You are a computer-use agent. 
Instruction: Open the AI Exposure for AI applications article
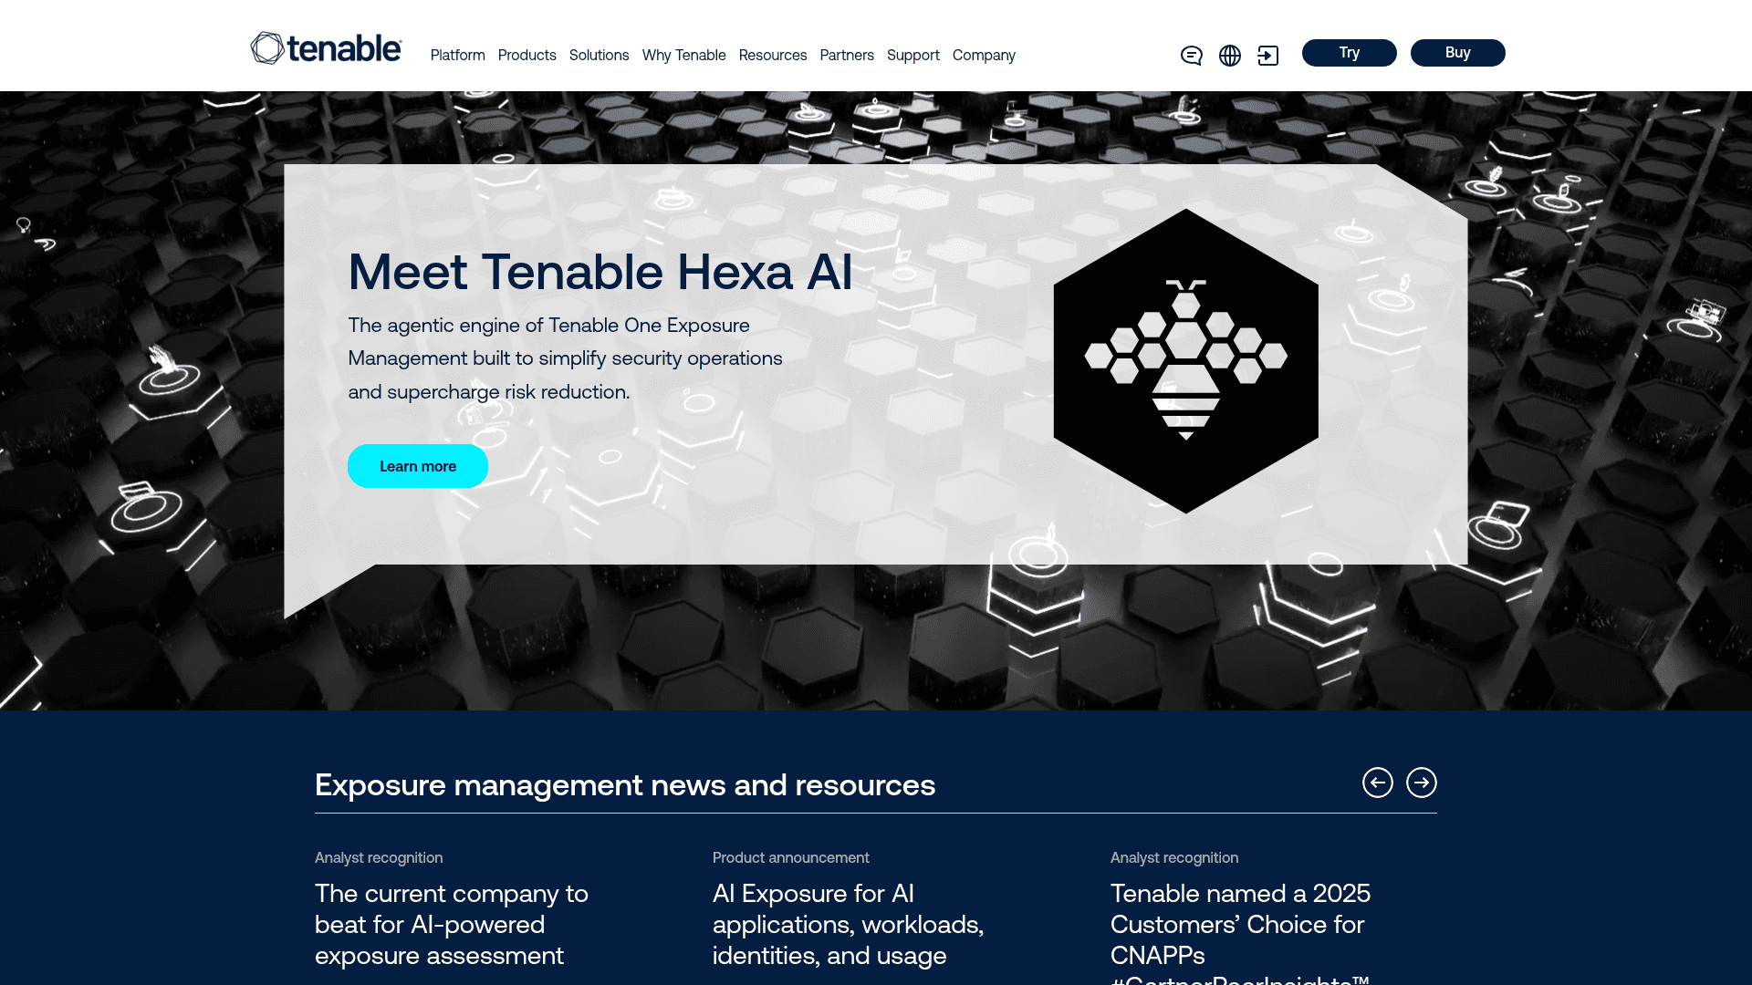849,925
